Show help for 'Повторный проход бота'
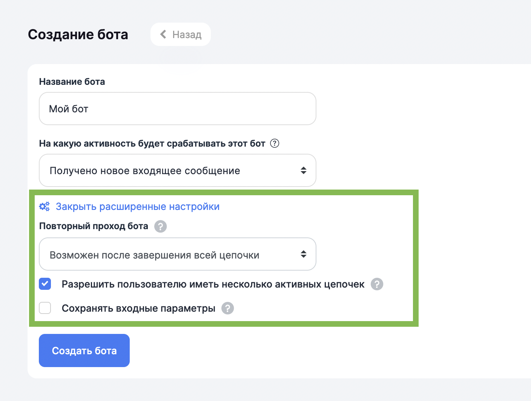Viewport: 531px width, 401px height. 160,227
